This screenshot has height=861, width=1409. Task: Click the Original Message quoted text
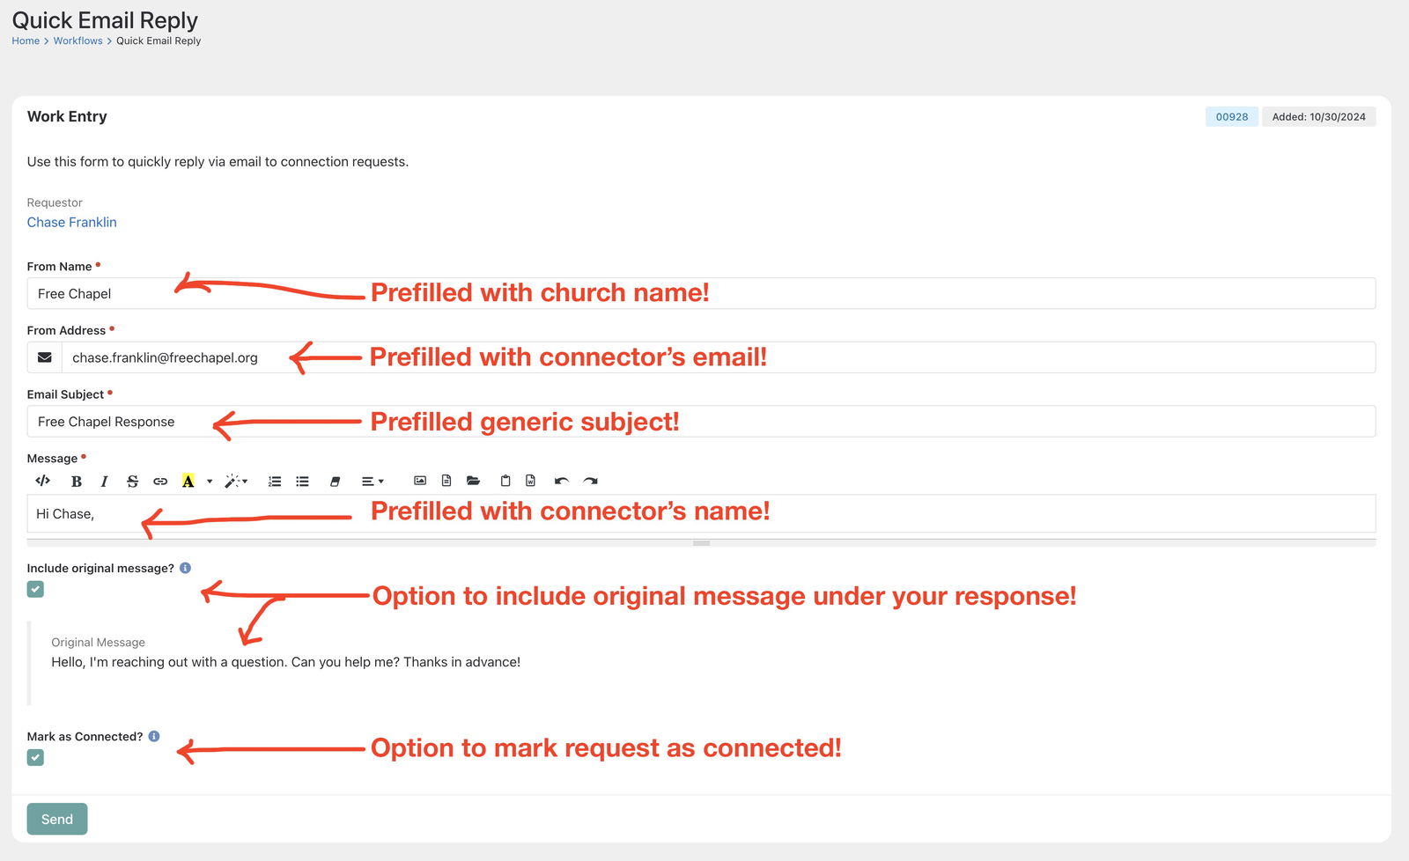[x=285, y=662]
